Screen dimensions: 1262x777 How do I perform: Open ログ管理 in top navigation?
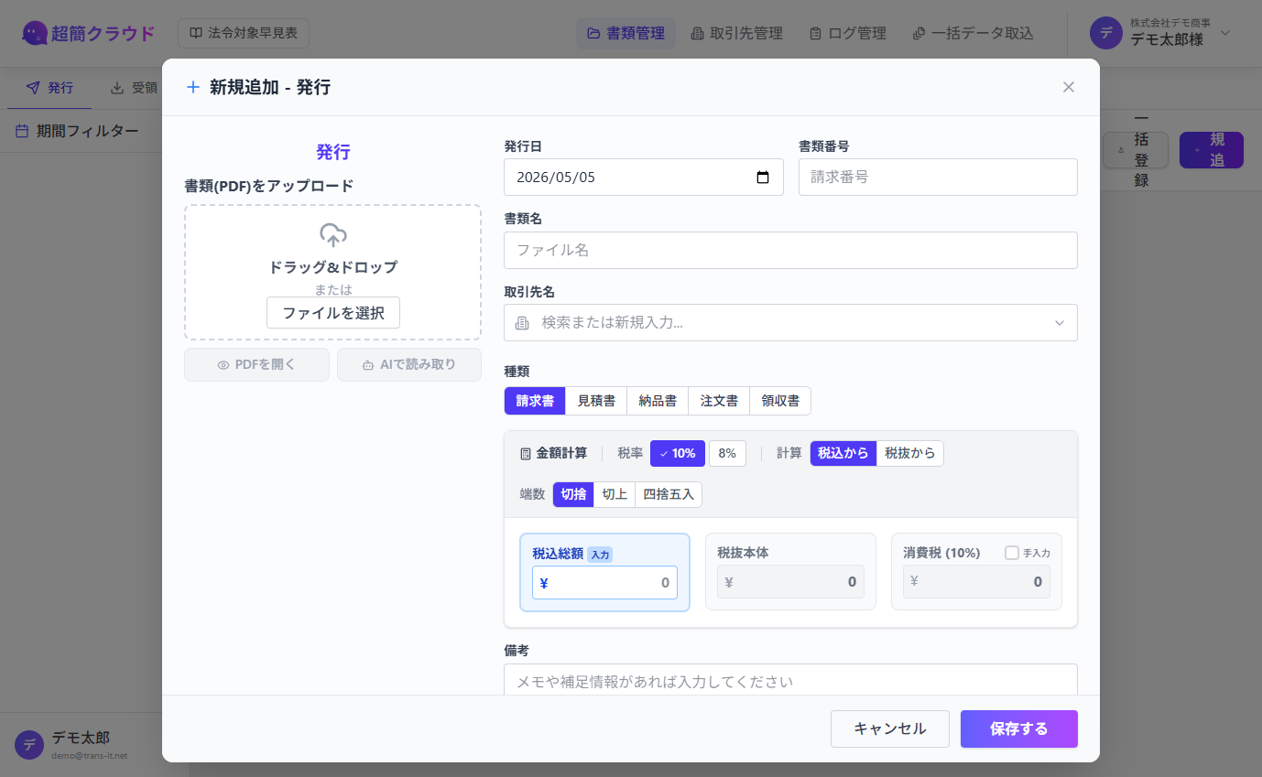848,33
